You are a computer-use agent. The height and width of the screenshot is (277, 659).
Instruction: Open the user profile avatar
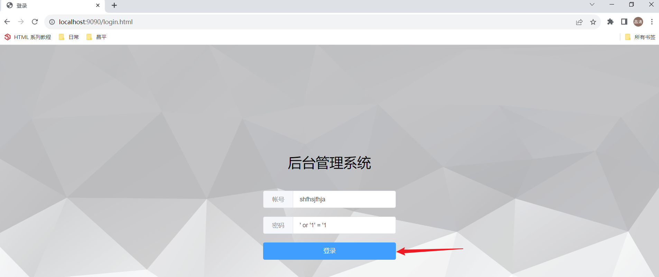coord(638,22)
